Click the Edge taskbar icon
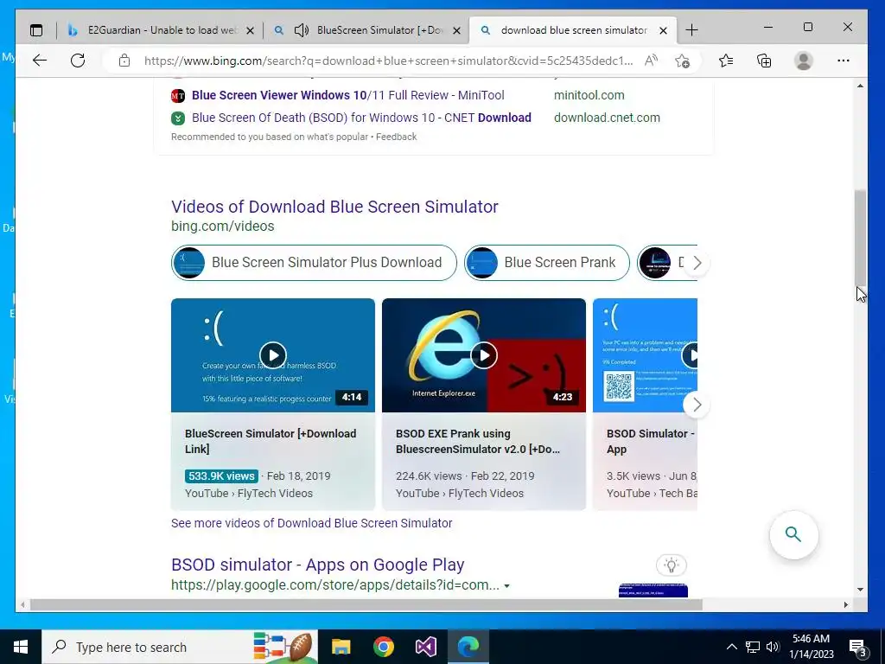Viewport: 885px width, 664px height. point(468,647)
